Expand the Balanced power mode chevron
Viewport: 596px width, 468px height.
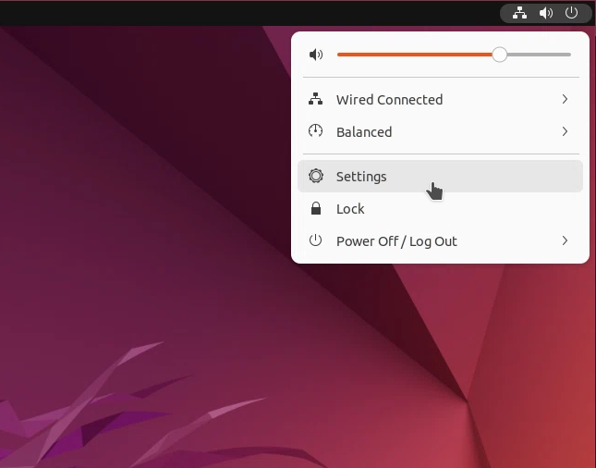[565, 132]
